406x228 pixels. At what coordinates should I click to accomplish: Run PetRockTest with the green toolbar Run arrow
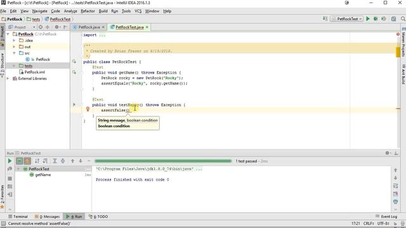[x=368, y=19]
